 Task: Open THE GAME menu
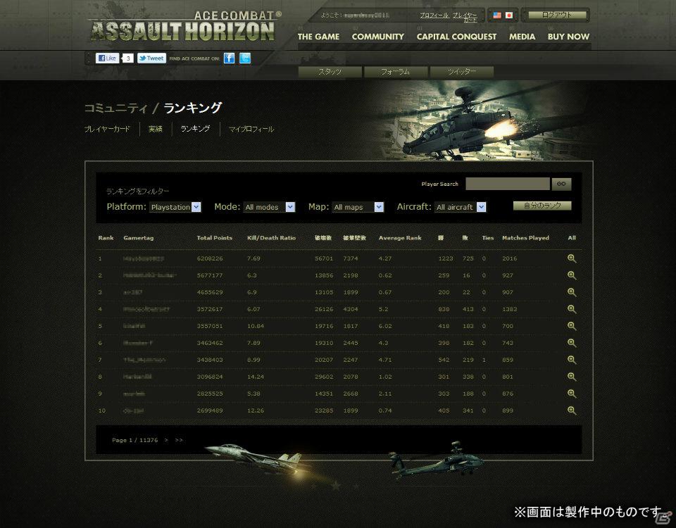point(318,37)
